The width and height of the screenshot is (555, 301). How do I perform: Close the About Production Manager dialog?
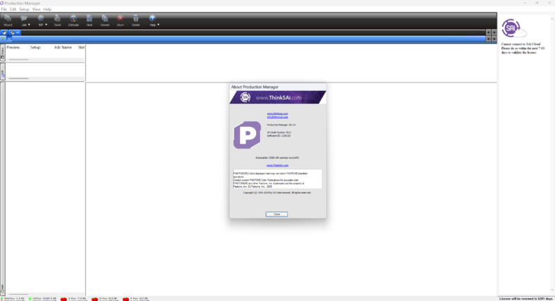point(277,214)
